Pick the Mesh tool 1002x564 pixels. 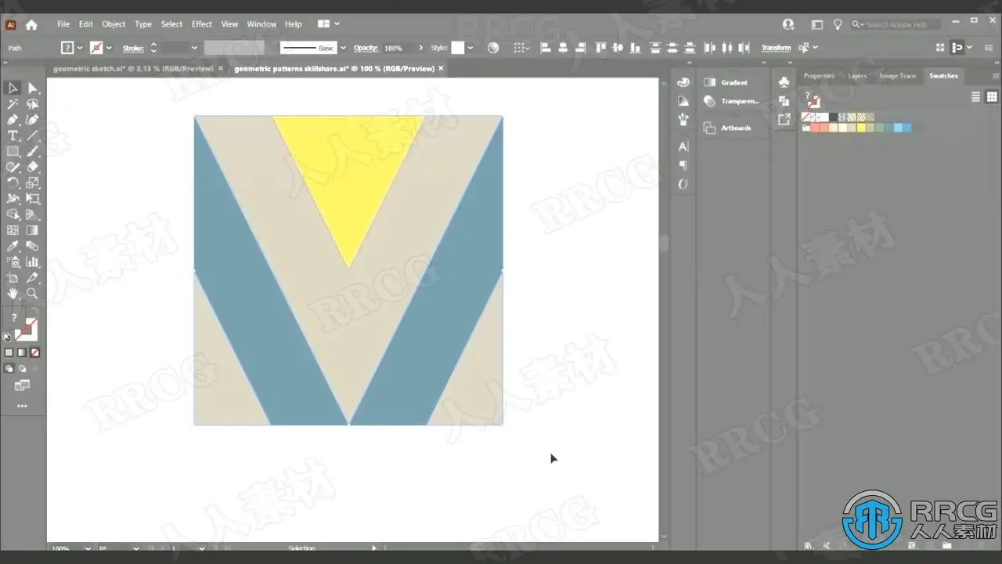coord(13,230)
